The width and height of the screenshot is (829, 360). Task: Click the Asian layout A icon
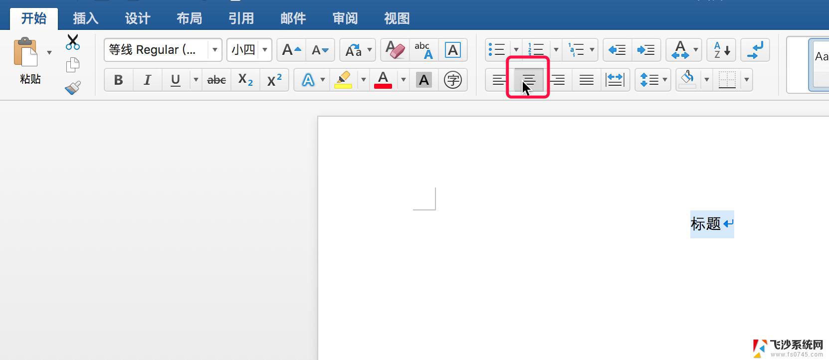[680, 50]
